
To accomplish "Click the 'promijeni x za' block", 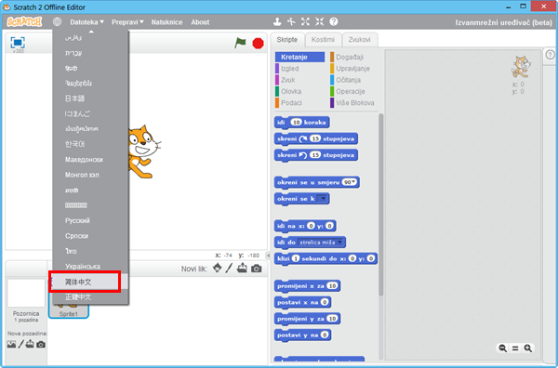I will click(x=307, y=286).
